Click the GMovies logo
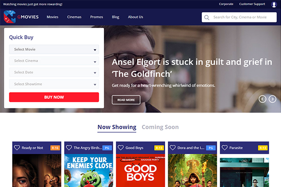The image size is (281, 187). click(21, 17)
